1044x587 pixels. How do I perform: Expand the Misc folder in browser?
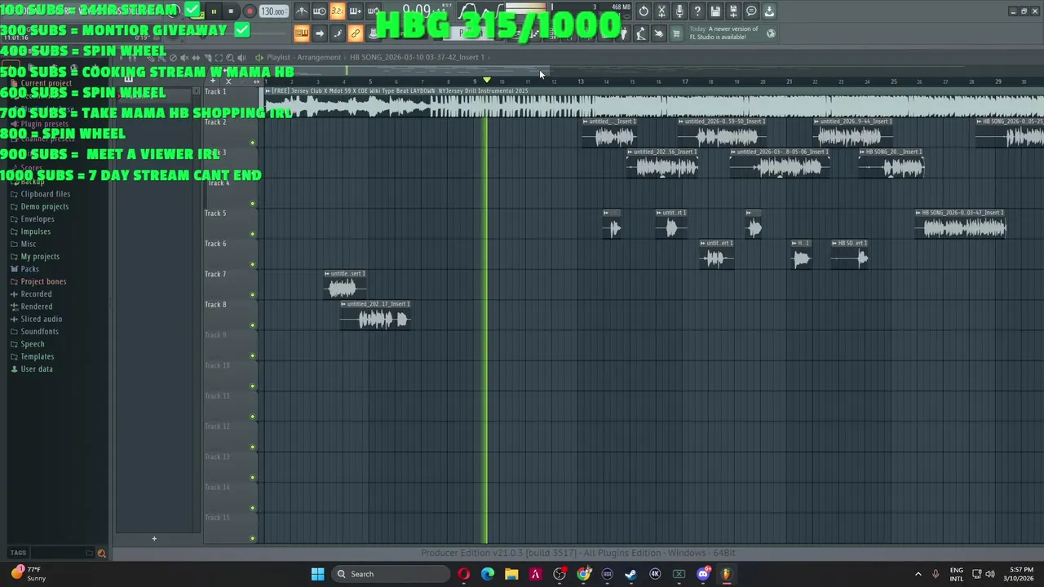28,244
